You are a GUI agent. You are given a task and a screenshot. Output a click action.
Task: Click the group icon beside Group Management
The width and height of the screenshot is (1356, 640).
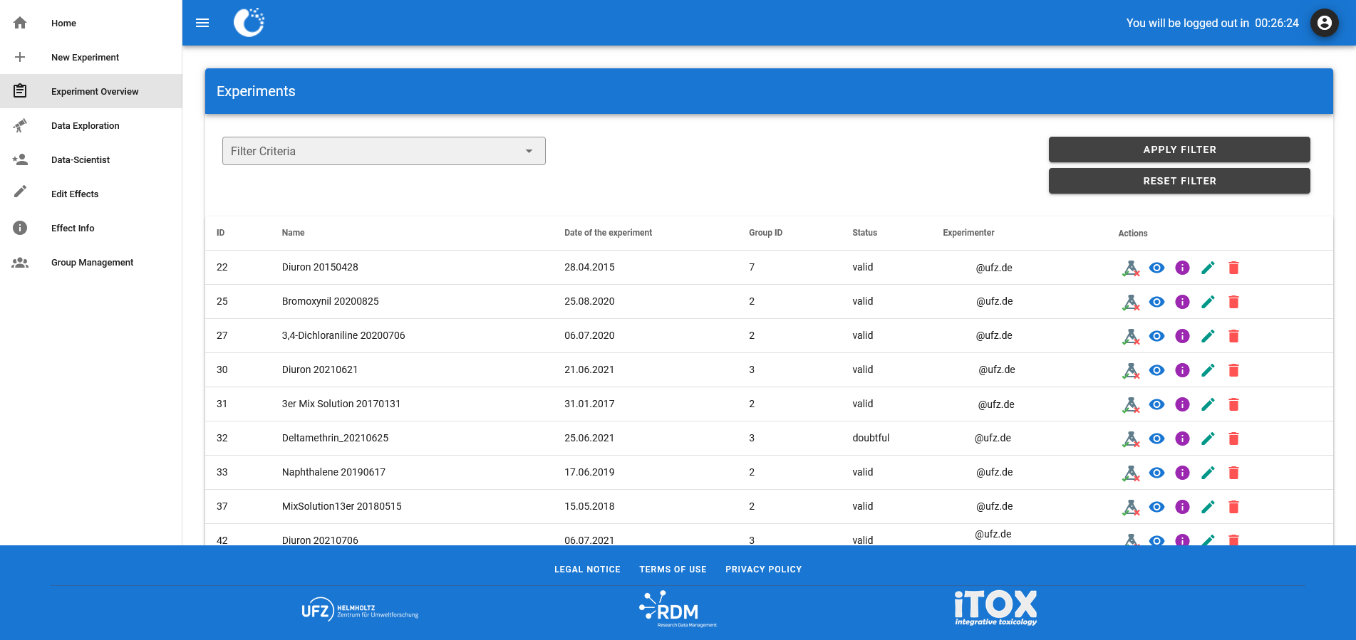(20, 262)
